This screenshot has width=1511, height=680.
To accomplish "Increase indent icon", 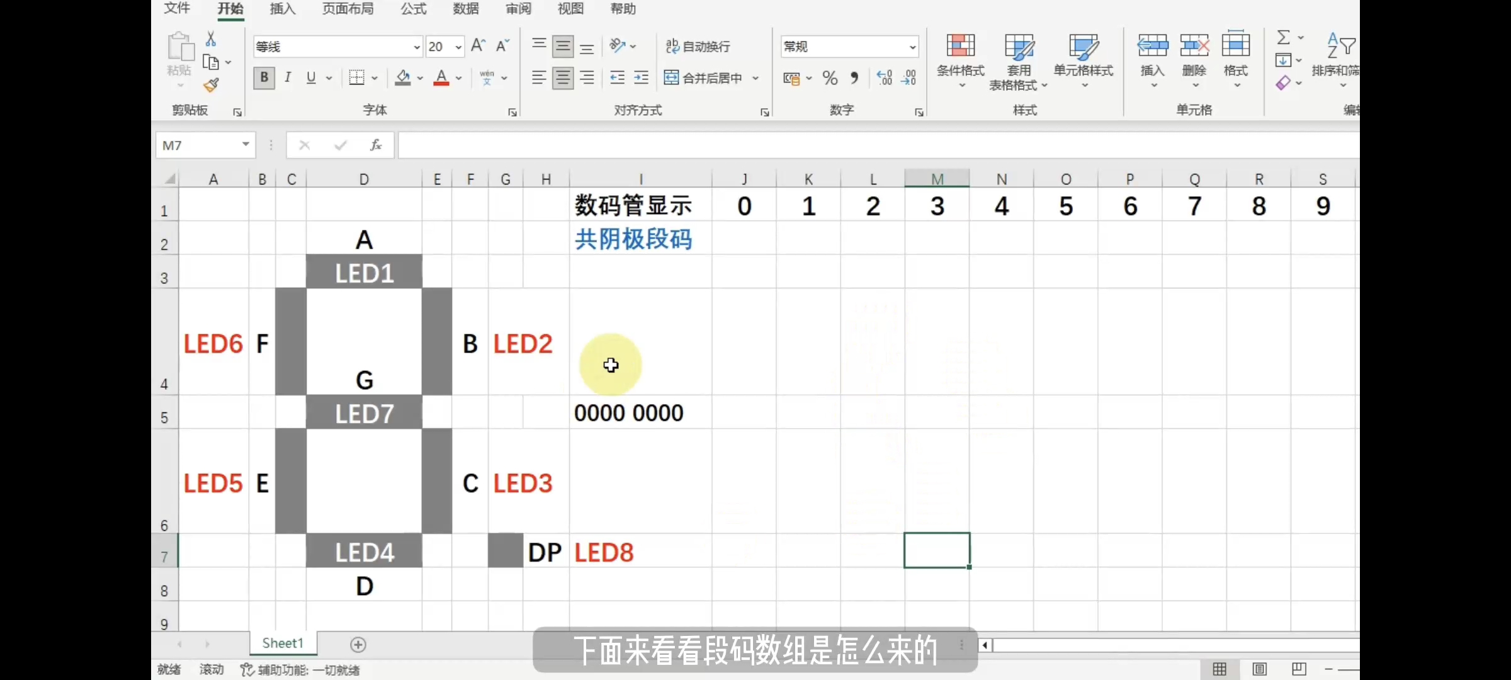I will pyautogui.click(x=642, y=77).
